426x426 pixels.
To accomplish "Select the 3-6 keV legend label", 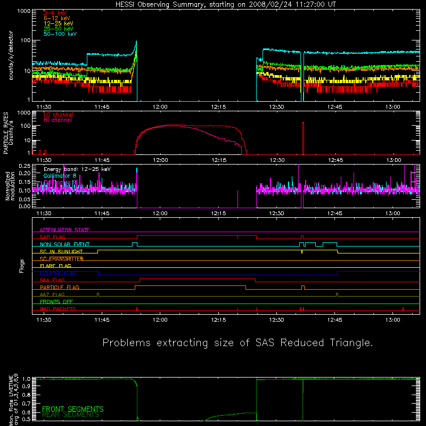I will click(55, 13).
